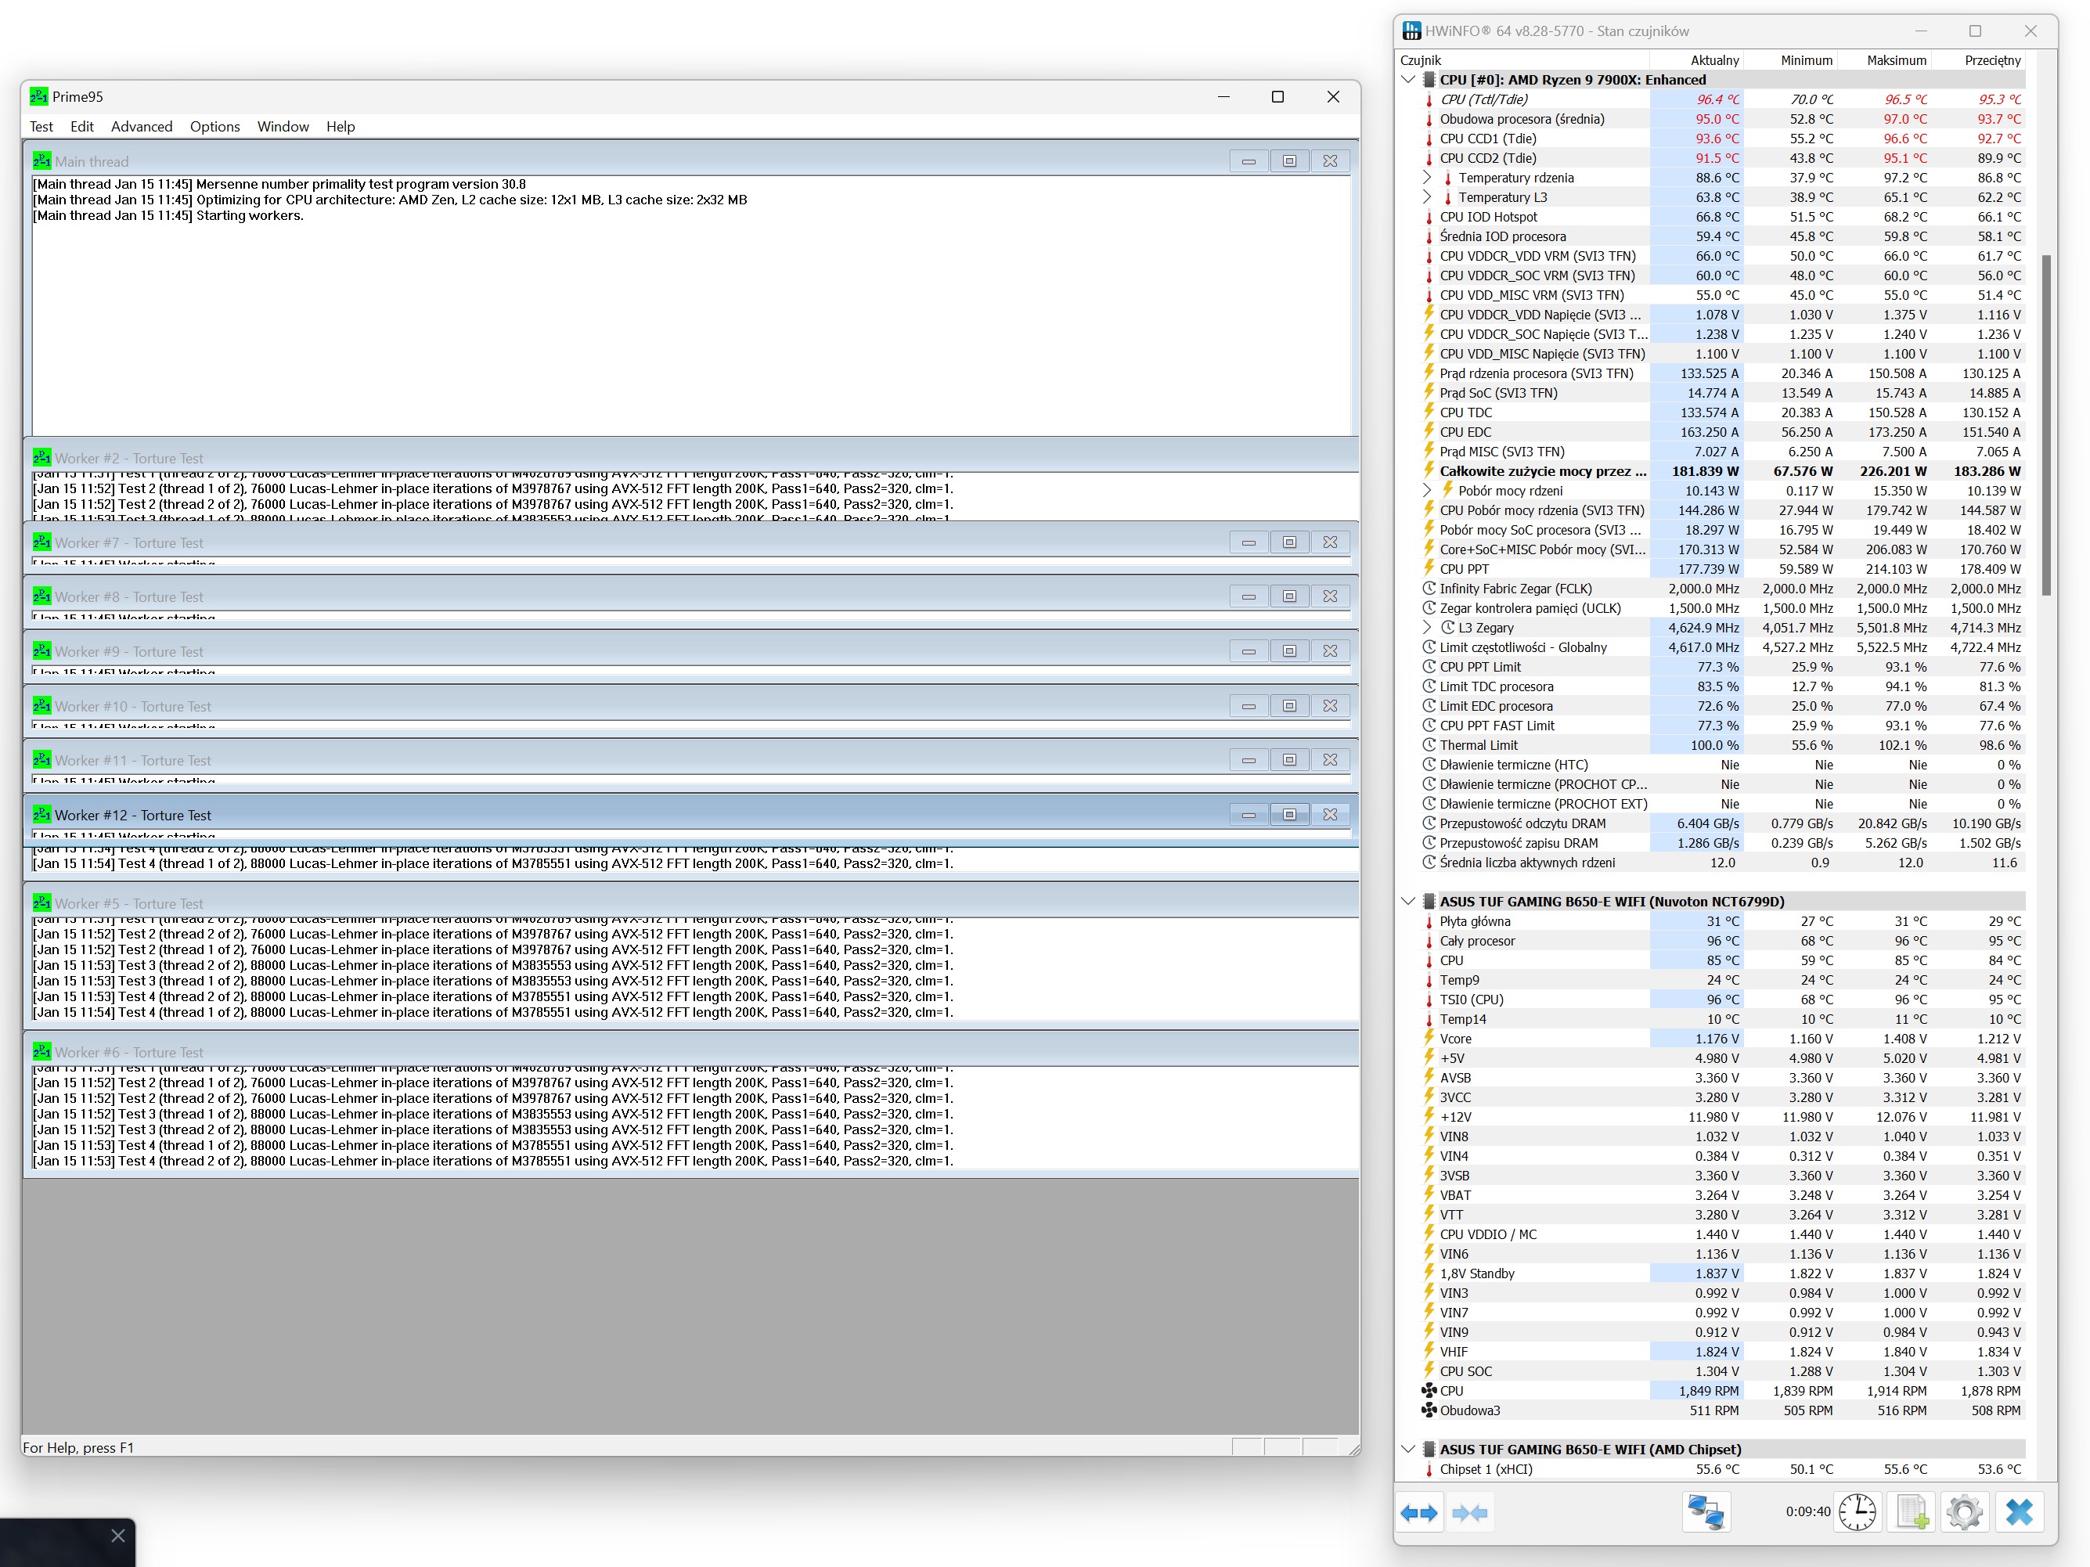Reset sensor timer with clock icon
Screen dimensions: 2090x1567
[1857, 1512]
